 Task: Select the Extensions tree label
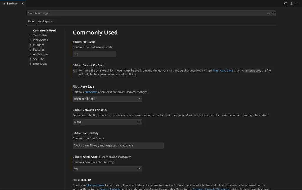coord(40,64)
